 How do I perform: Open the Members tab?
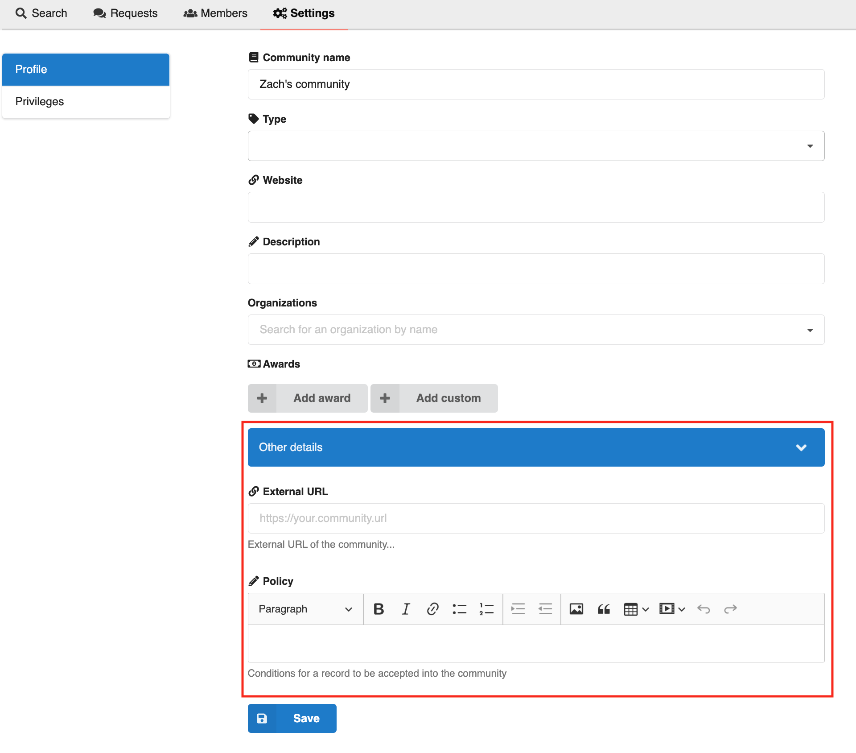click(x=215, y=13)
